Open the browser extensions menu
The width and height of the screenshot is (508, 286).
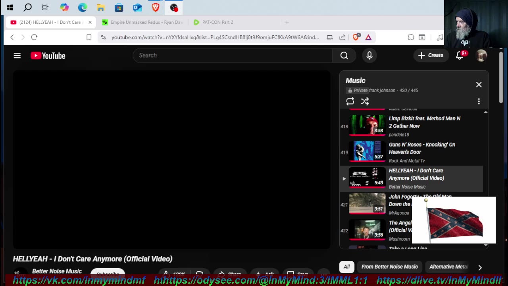pos(411,37)
